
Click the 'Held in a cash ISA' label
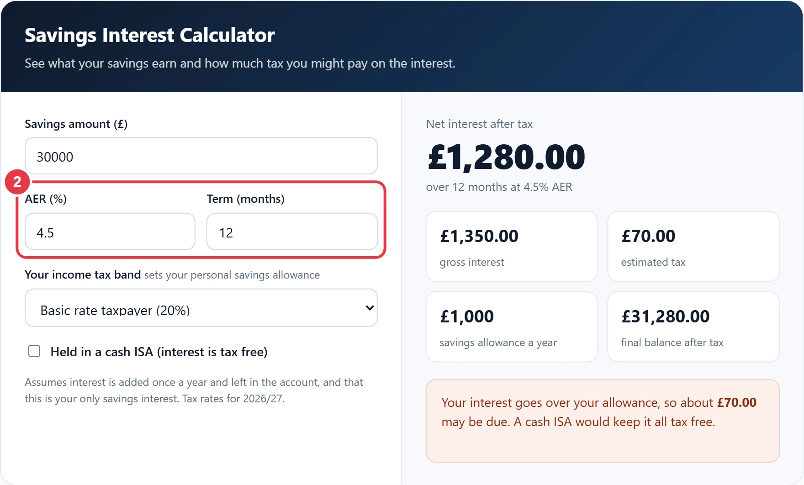coord(159,352)
